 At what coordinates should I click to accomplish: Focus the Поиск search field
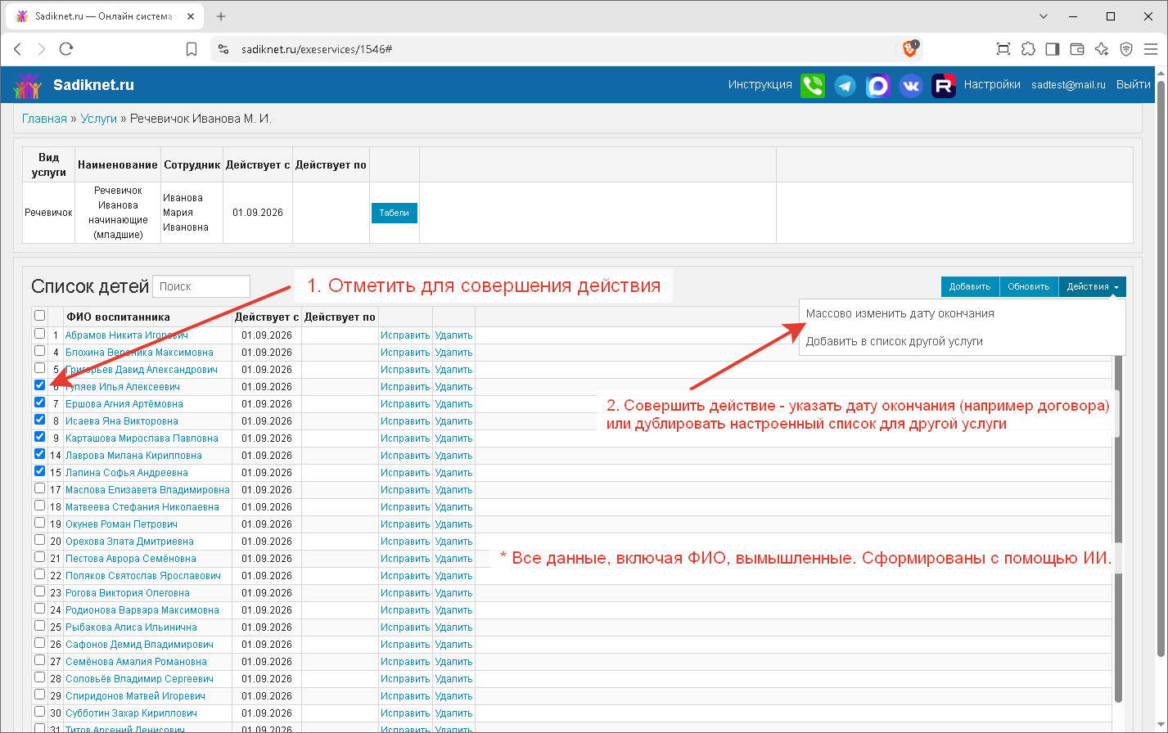(201, 286)
